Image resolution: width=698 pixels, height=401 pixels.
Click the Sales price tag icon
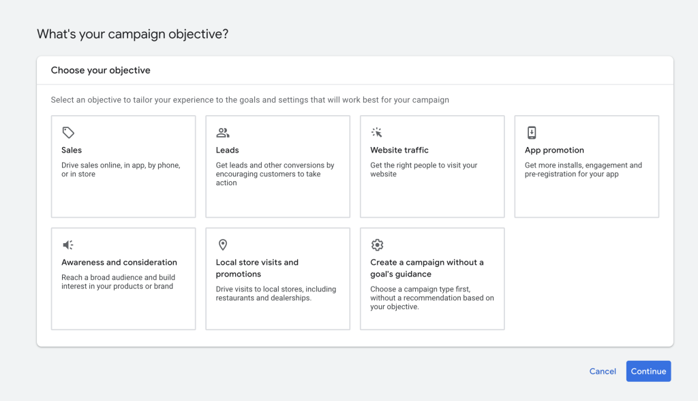[68, 133]
